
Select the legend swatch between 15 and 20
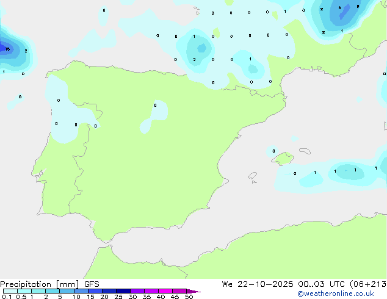pos(95,291)
